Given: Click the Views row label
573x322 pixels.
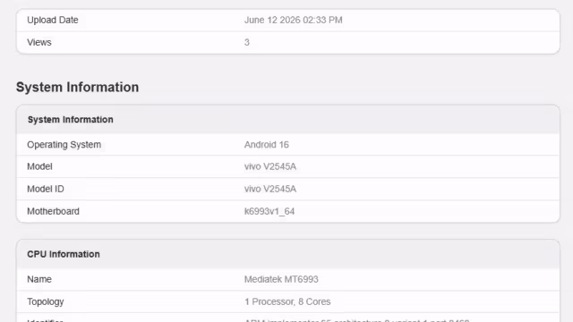Looking at the screenshot, I should [x=39, y=42].
